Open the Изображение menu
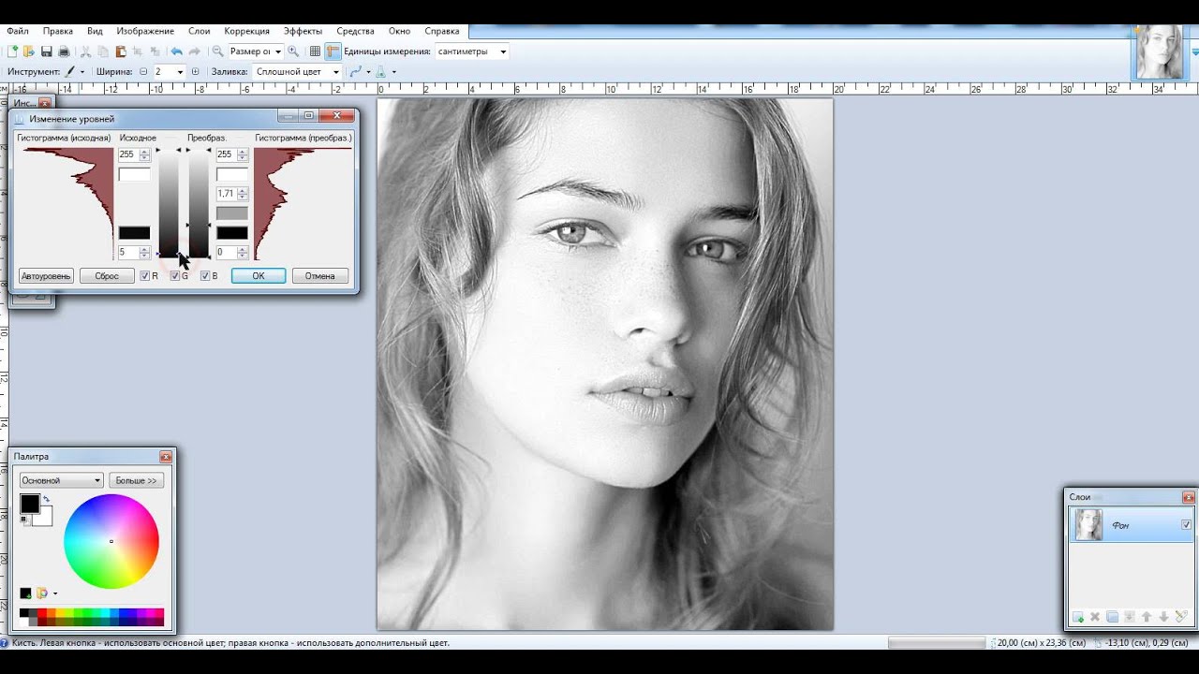The height and width of the screenshot is (674, 1199). pyautogui.click(x=145, y=31)
